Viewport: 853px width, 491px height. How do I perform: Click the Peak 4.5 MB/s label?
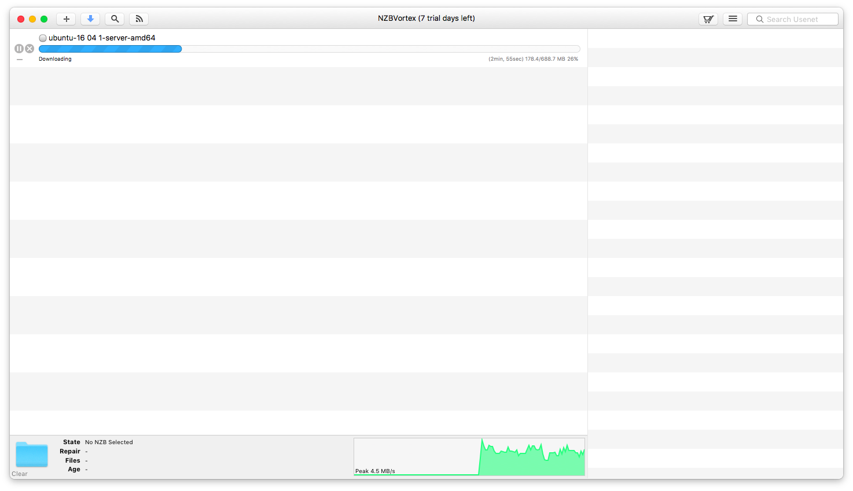375,471
